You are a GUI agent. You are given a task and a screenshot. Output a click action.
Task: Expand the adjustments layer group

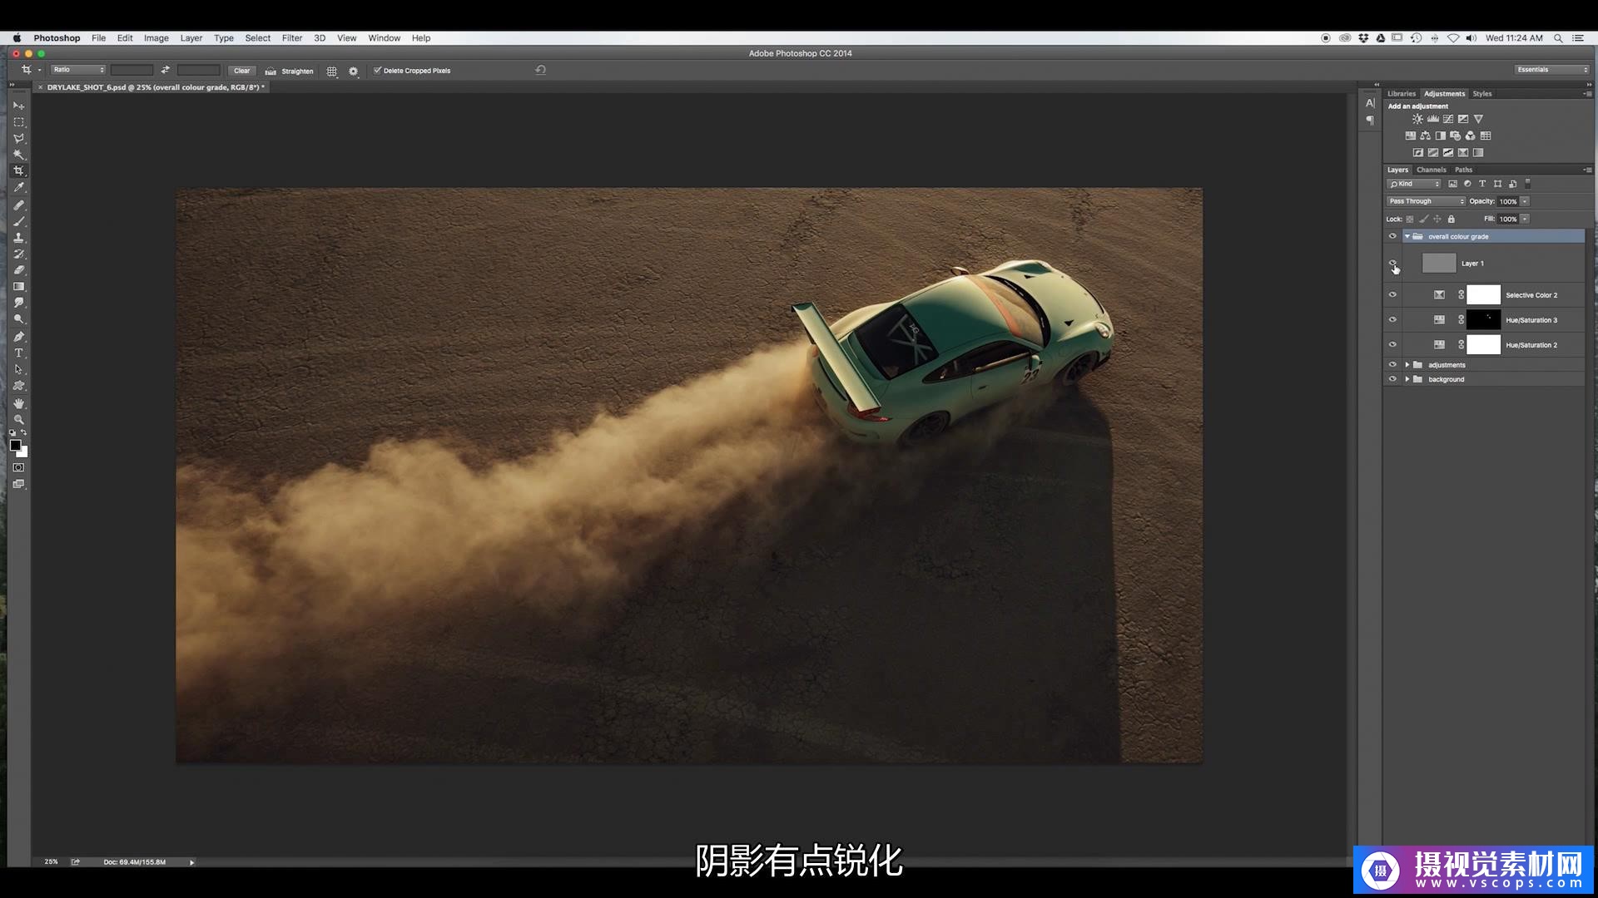point(1407,365)
